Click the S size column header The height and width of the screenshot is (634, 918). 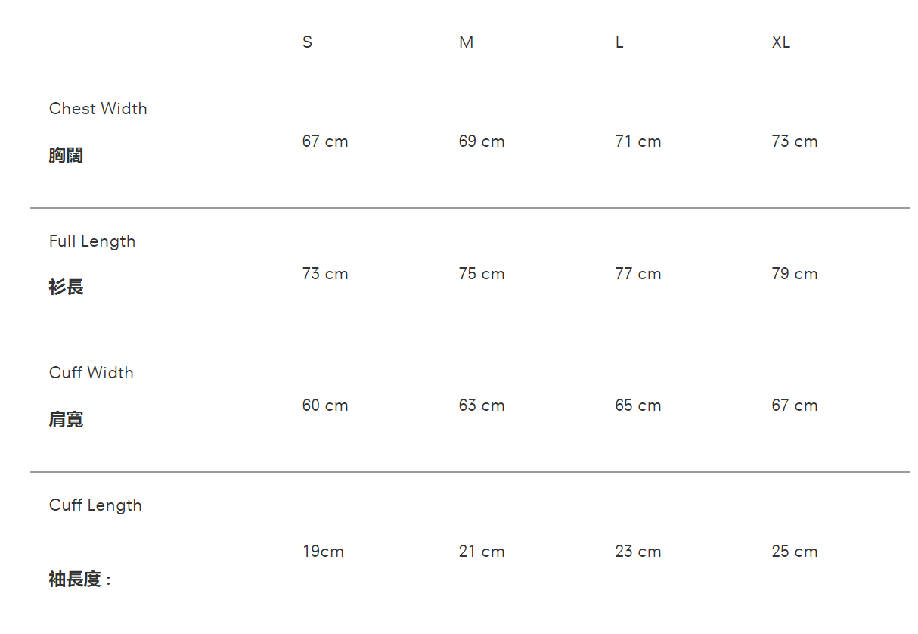coord(307,42)
